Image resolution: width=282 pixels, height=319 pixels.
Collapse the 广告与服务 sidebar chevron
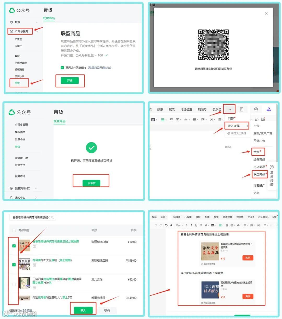coord(37,31)
